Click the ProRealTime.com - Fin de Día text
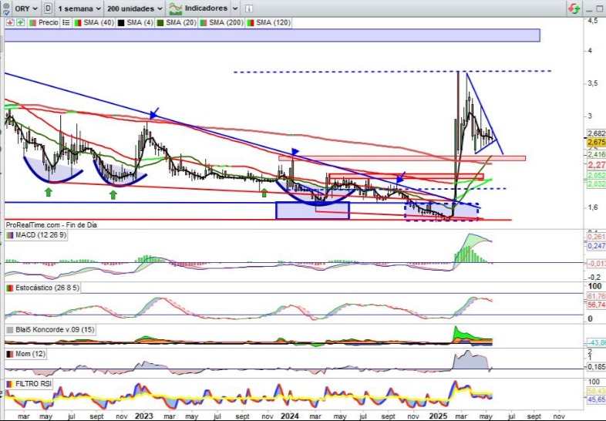The image size is (606, 421). click(52, 224)
